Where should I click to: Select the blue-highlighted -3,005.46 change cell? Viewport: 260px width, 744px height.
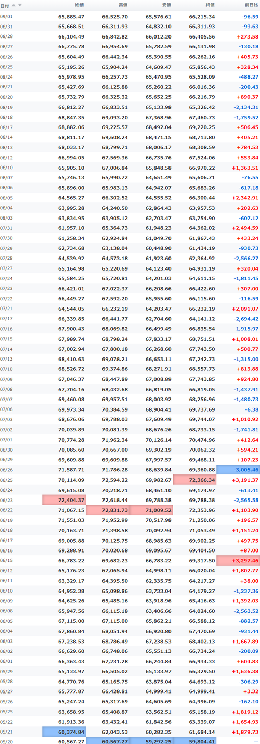(238, 470)
